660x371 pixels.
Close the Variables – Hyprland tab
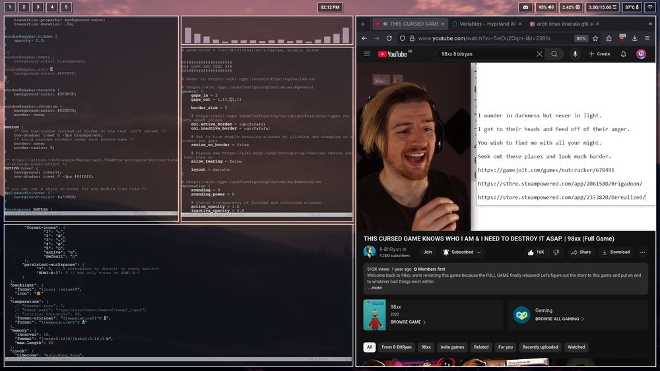[520, 24]
